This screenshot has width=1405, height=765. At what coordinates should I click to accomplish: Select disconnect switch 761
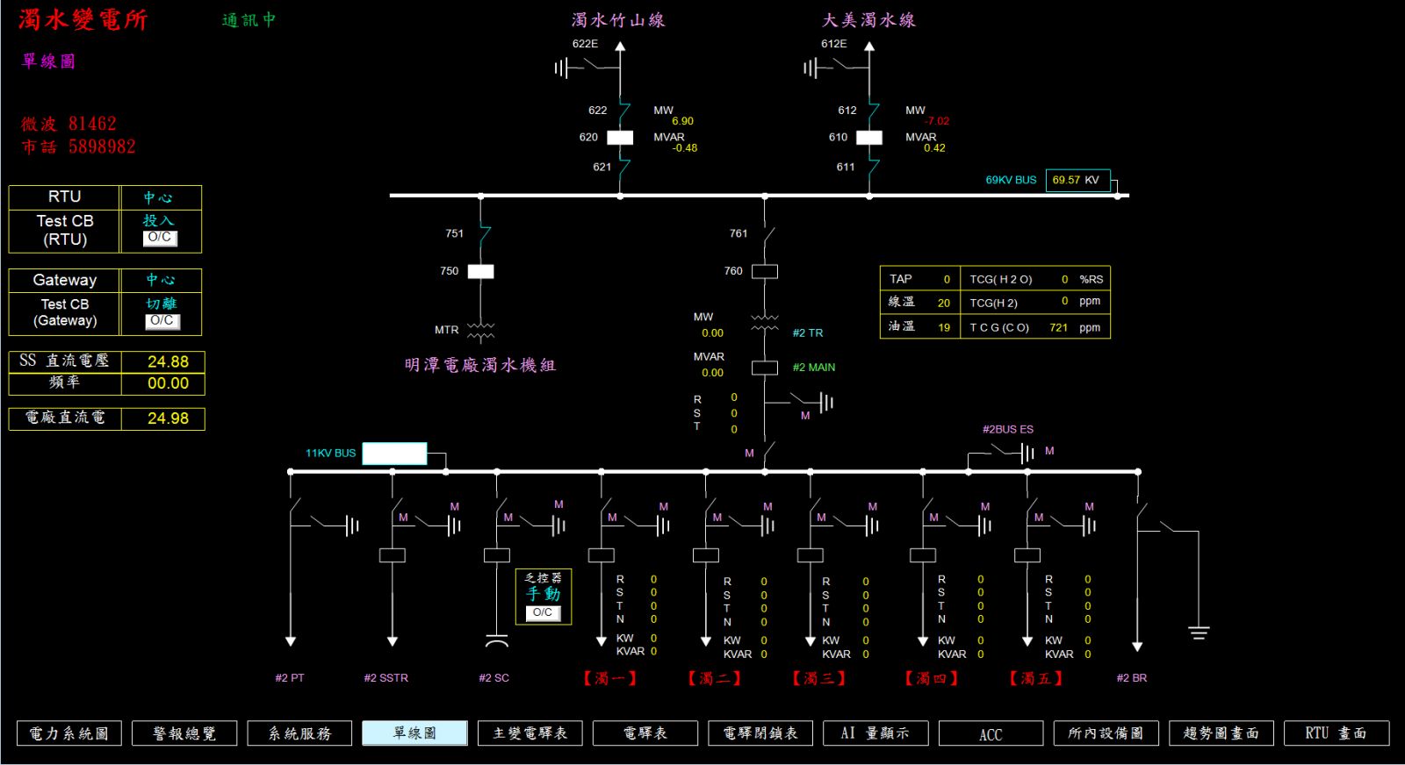(768, 235)
